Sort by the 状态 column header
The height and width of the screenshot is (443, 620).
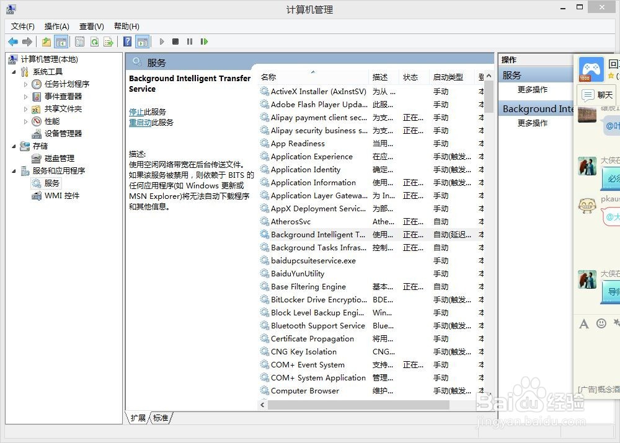point(414,77)
